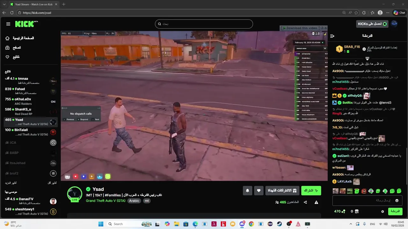Open recommended channel sheshtawy1

coord(30,211)
